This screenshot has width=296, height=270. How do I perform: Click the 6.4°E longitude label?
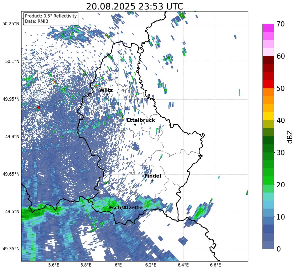tap(183, 265)
